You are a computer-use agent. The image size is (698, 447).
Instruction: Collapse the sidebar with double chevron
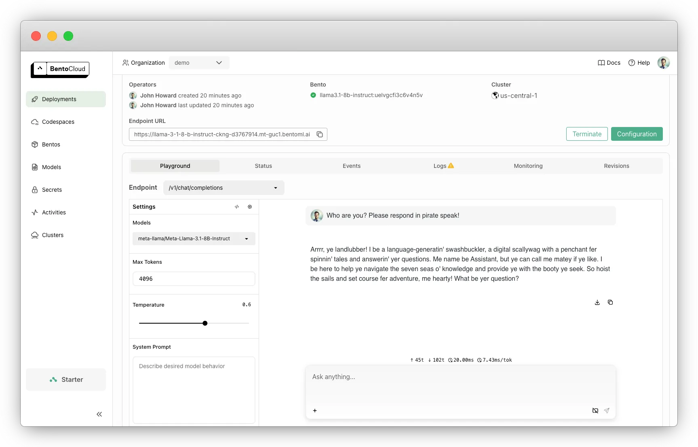coord(99,414)
